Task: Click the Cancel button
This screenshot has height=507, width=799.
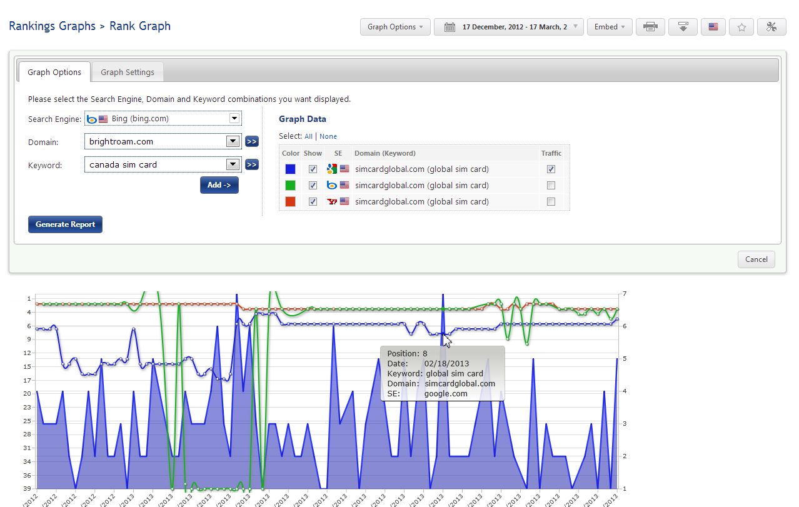Action: tap(756, 259)
